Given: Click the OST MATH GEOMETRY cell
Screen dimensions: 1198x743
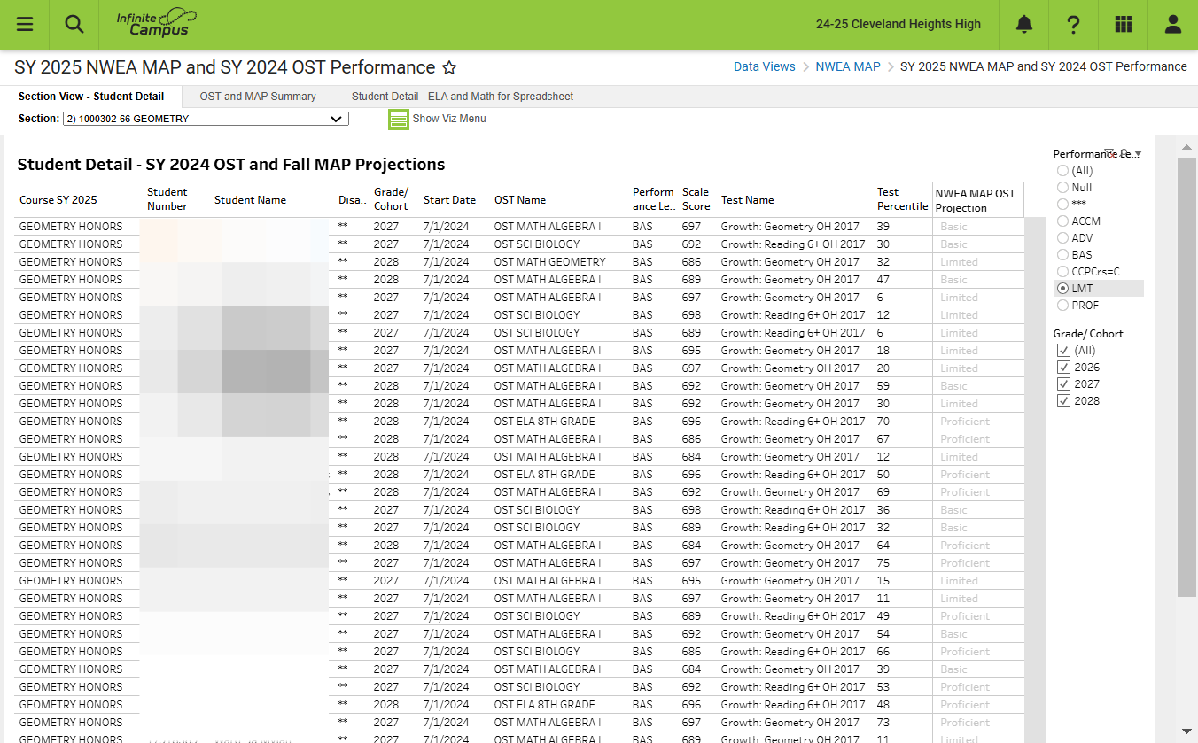Looking at the screenshot, I should (x=550, y=262).
